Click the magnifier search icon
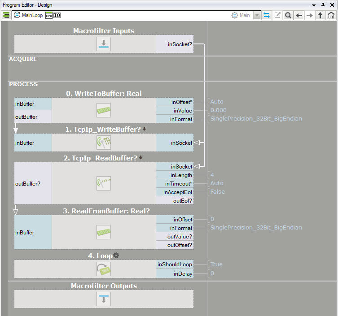The image size is (338, 316). 288,15
